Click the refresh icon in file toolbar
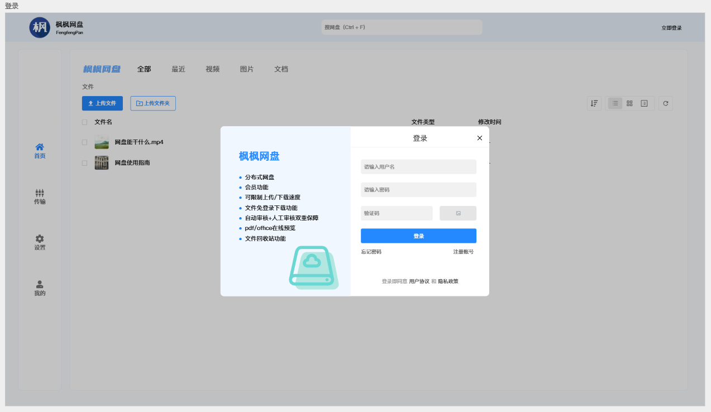This screenshot has height=412, width=711. click(x=666, y=103)
